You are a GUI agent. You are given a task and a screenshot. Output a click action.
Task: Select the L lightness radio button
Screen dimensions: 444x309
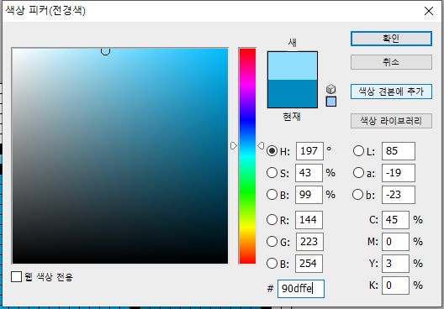point(358,151)
